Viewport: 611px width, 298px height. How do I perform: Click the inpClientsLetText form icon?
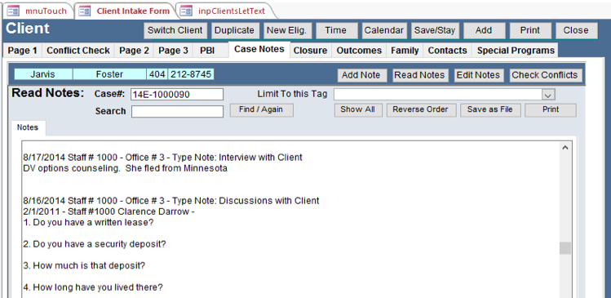(x=186, y=11)
